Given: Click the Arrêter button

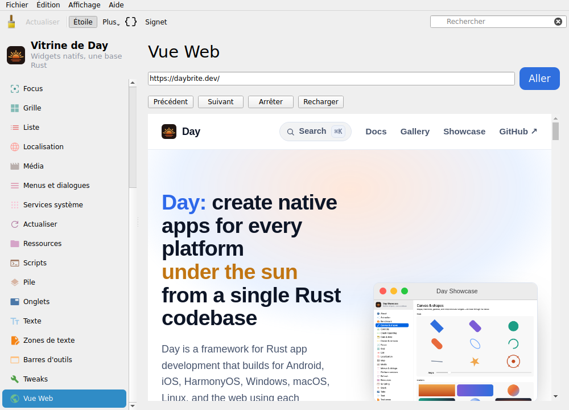Looking at the screenshot, I should point(271,102).
